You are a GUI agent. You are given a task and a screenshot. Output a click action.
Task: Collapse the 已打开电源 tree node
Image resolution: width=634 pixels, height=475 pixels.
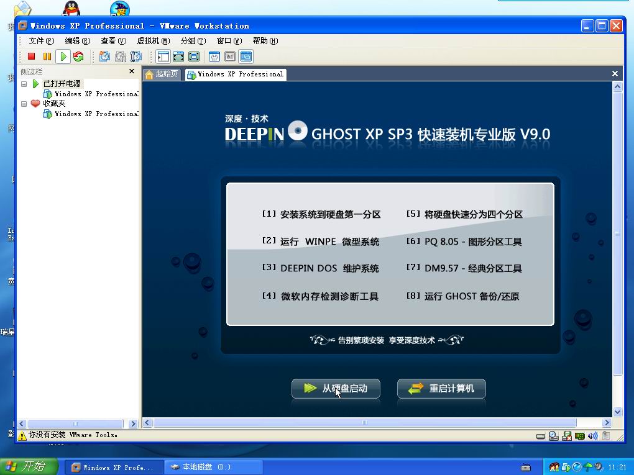pyautogui.click(x=24, y=84)
